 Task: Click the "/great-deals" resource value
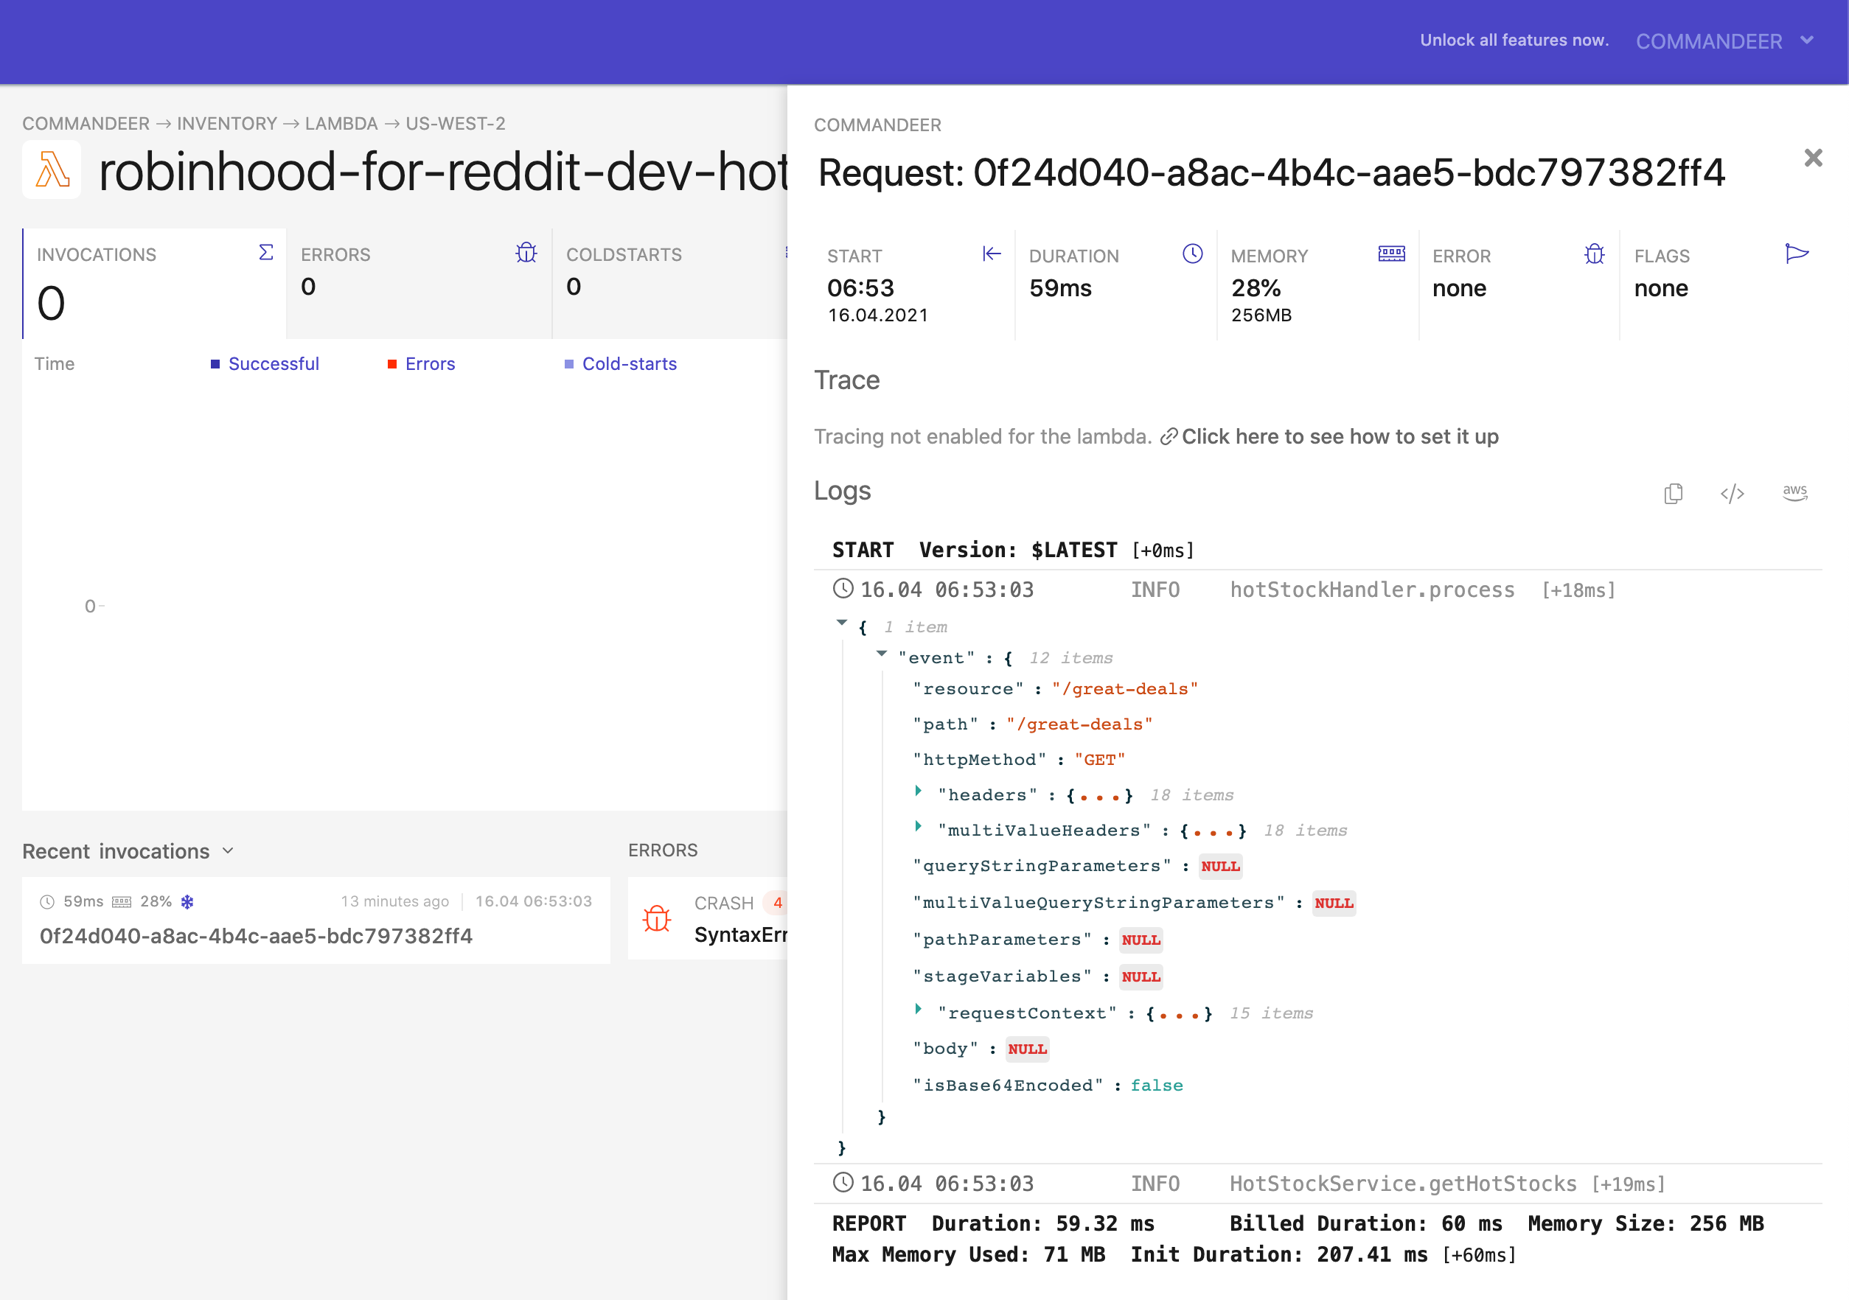click(1125, 689)
